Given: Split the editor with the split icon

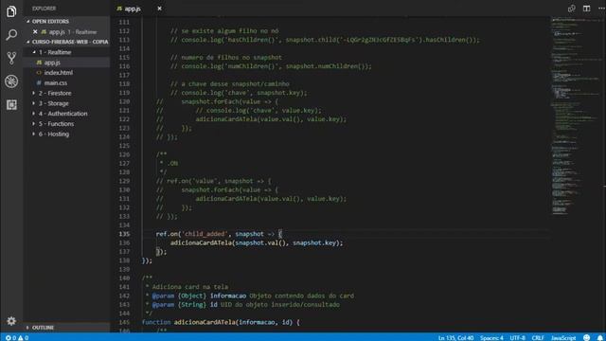Looking at the screenshot, I should pyautogui.click(x=586, y=9).
